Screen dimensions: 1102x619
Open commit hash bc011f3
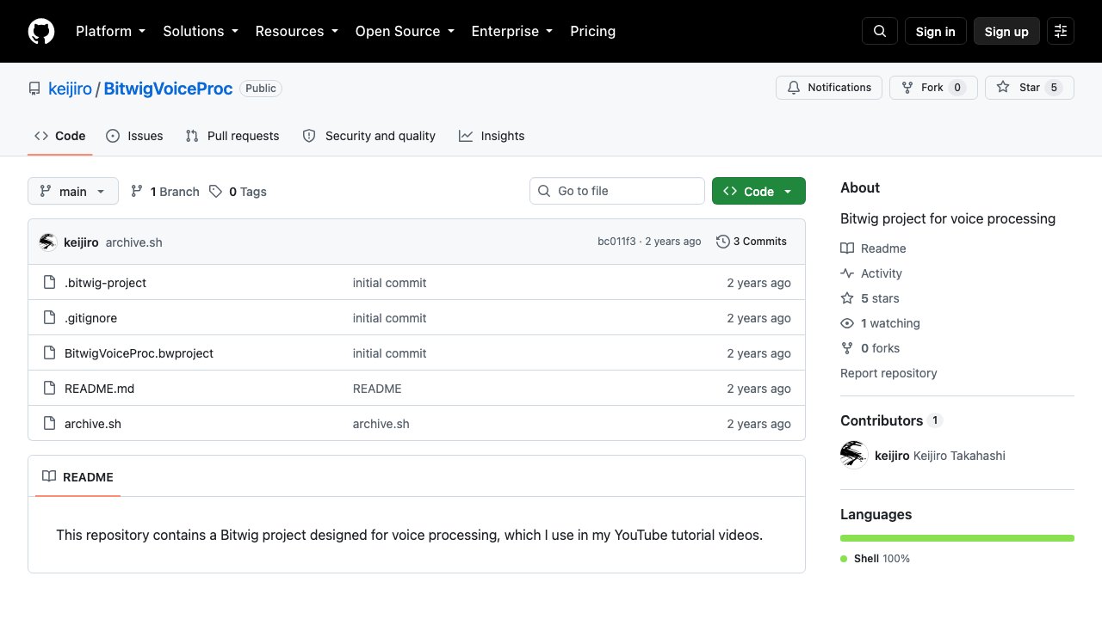coord(616,242)
